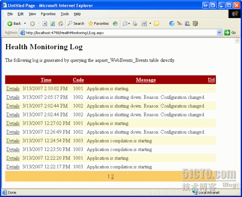242x197 pixels.
Task: Sort the log by Time column
Action: pyautogui.click(x=46, y=80)
